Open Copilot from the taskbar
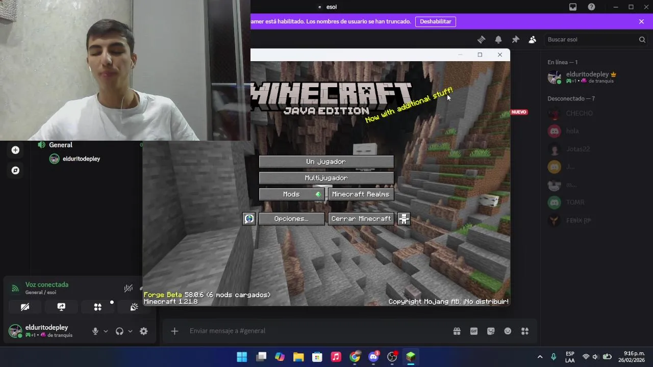 (280, 357)
